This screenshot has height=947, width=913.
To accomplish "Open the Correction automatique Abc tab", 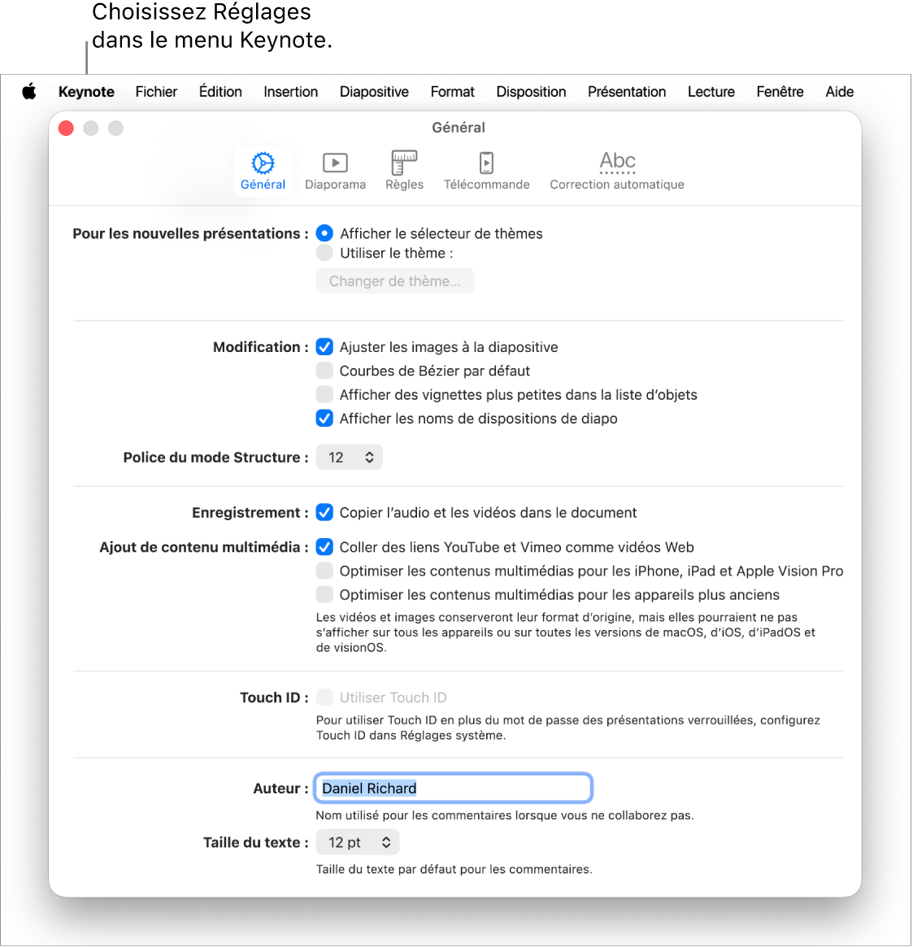I will (616, 171).
